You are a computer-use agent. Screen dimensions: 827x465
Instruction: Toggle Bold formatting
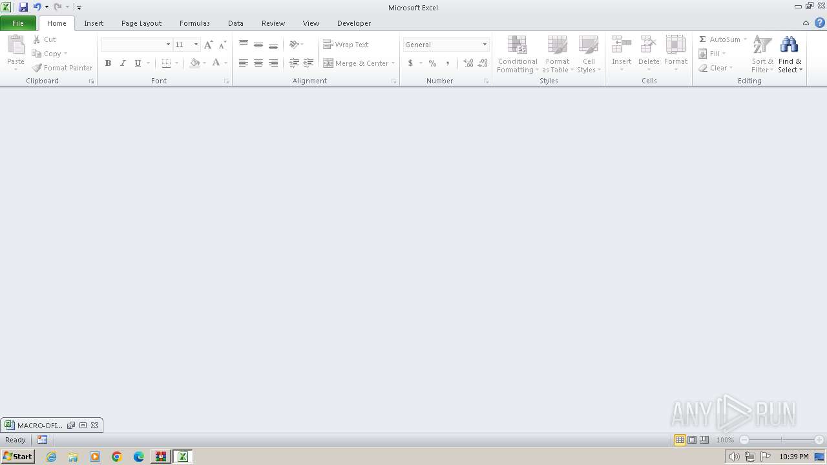(x=108, y=63)
